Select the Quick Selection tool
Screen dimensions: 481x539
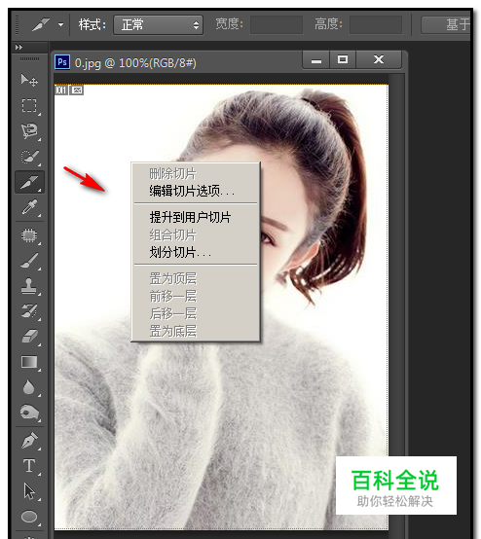tap(29, 157)
